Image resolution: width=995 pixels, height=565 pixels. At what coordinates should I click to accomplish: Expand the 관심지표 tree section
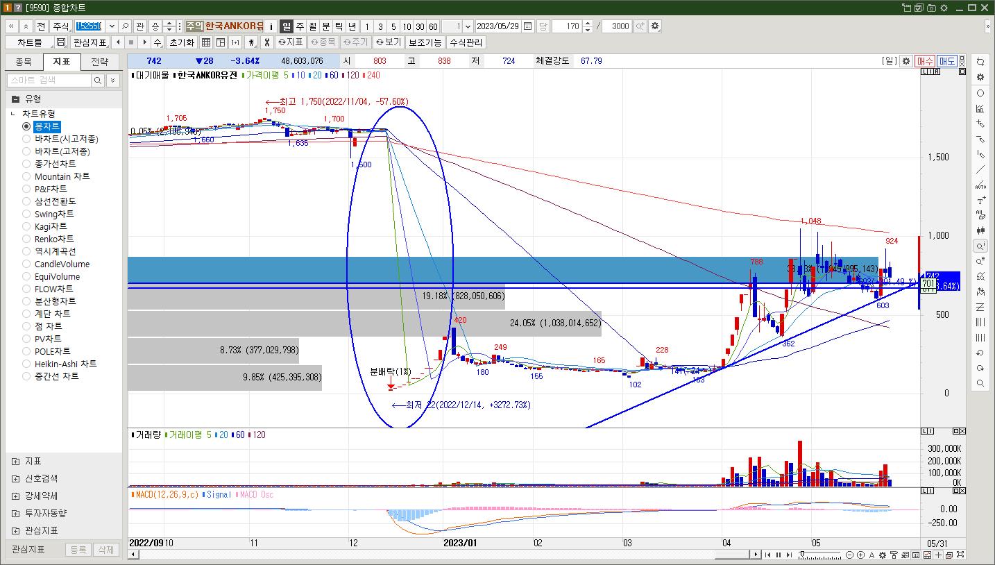[15, 530]
